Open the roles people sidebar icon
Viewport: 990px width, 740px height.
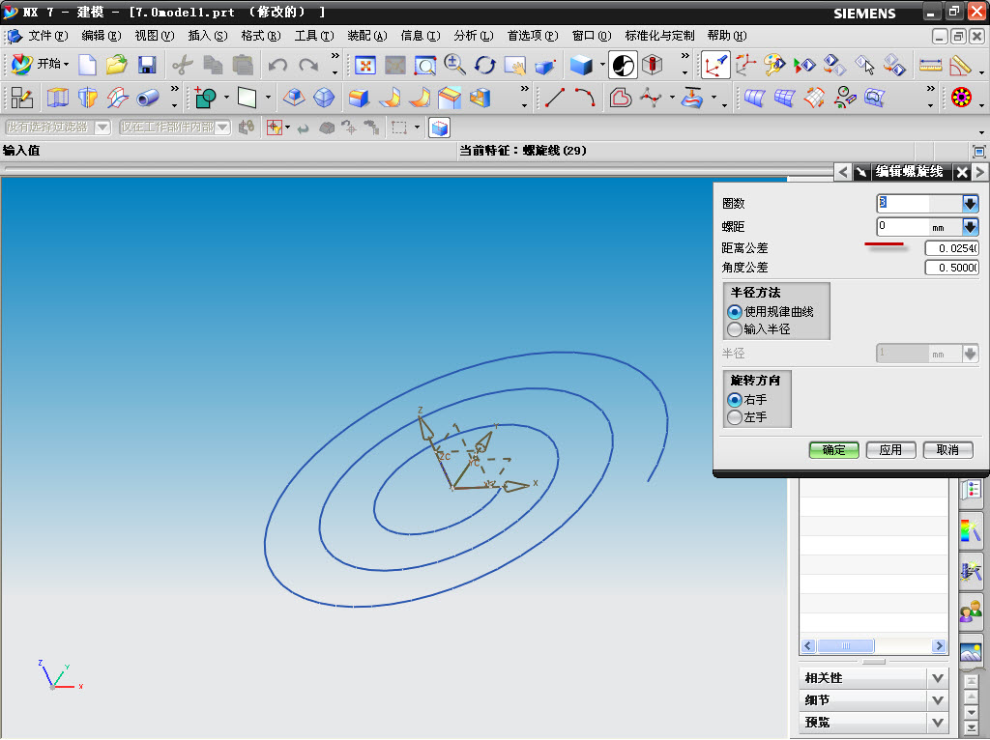[971, 611]
